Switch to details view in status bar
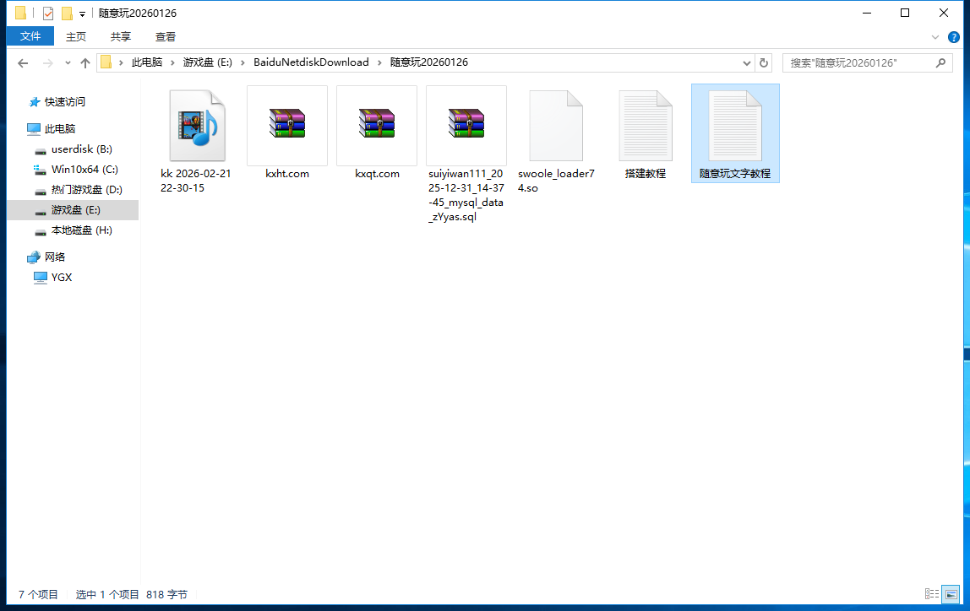The width and height of the screenshot is (970, 611). (931, 594)
